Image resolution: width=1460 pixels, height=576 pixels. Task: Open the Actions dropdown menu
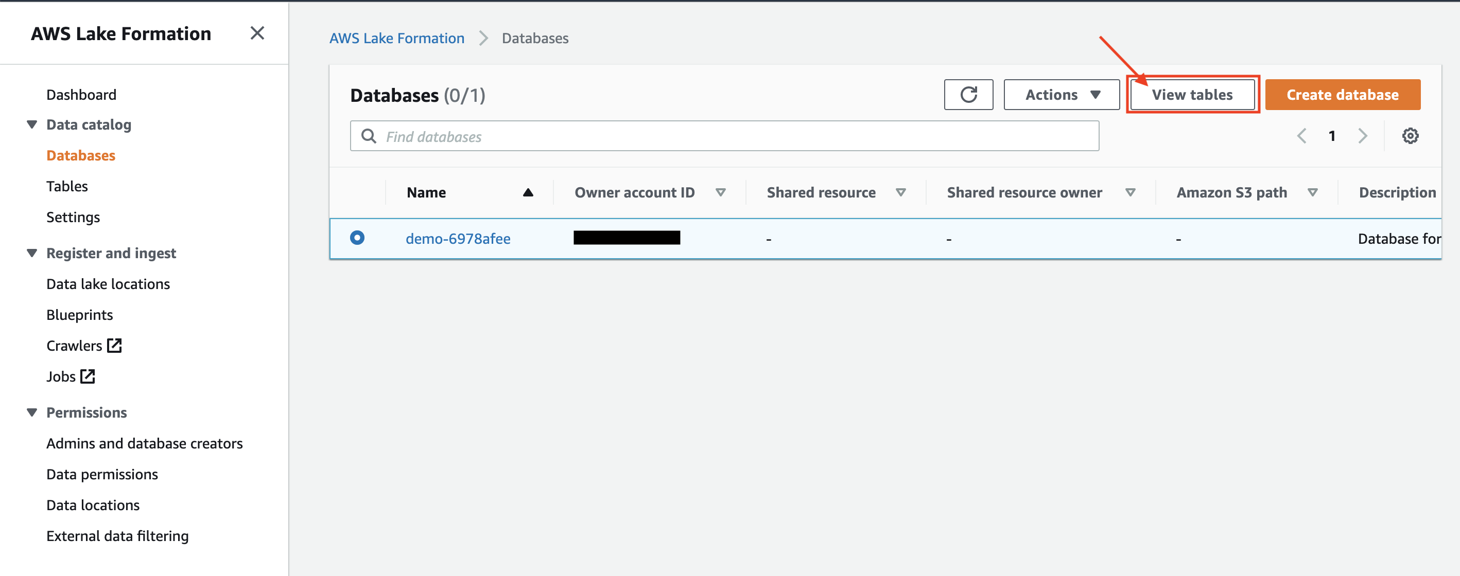(1061, 94)
